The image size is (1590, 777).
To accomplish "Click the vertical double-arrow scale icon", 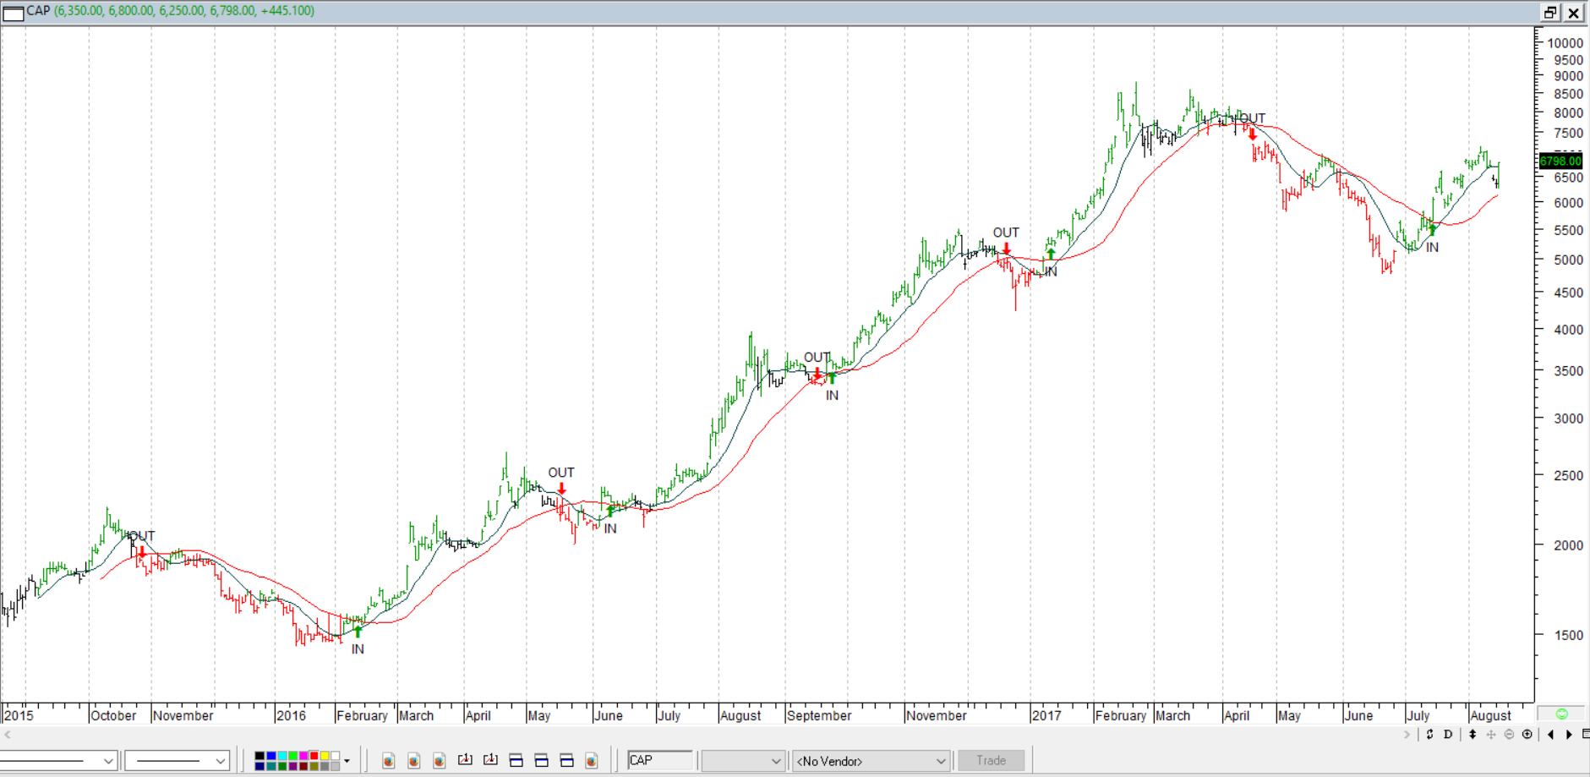I will [x=1473, y=734].
